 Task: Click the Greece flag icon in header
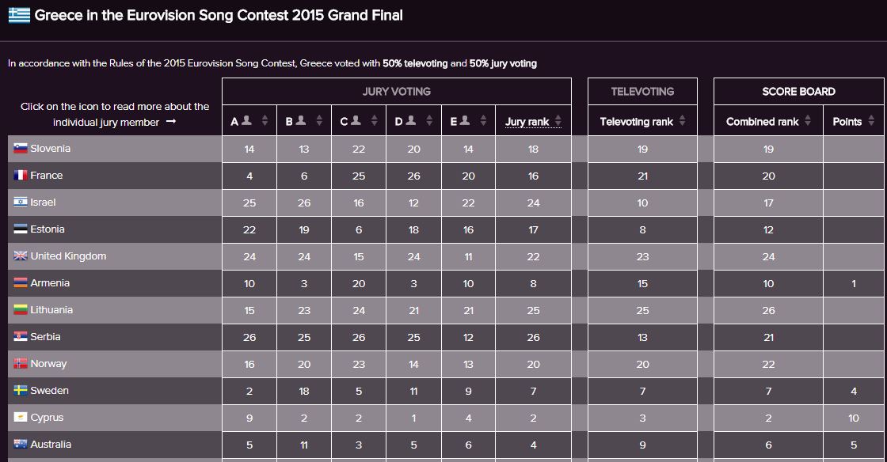(x=19, y=15)
